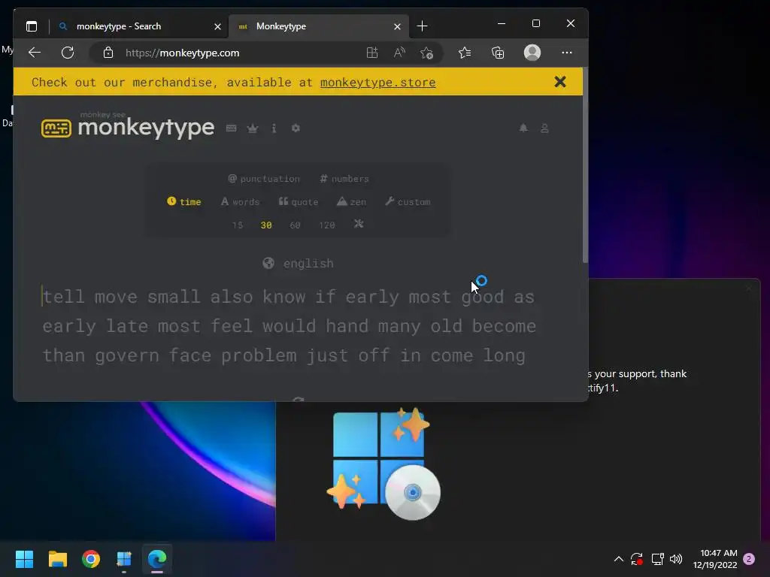Set test duration to 60 seconds
Screen dimensions: 770x577
pyautogui.click(x=295, y=225)
